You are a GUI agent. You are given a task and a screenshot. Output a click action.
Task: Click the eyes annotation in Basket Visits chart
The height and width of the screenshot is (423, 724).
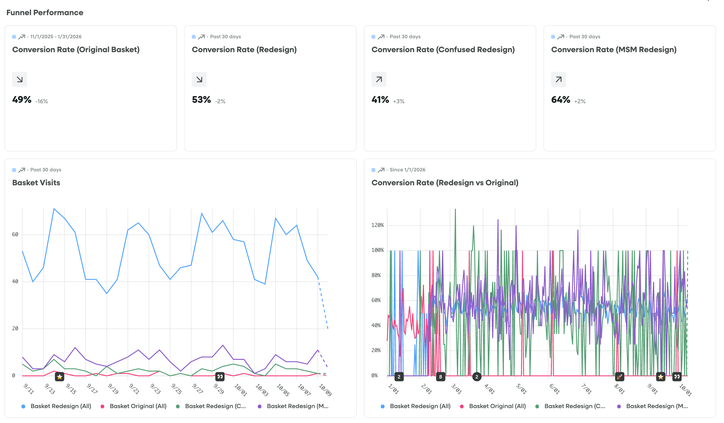point(220,377)
